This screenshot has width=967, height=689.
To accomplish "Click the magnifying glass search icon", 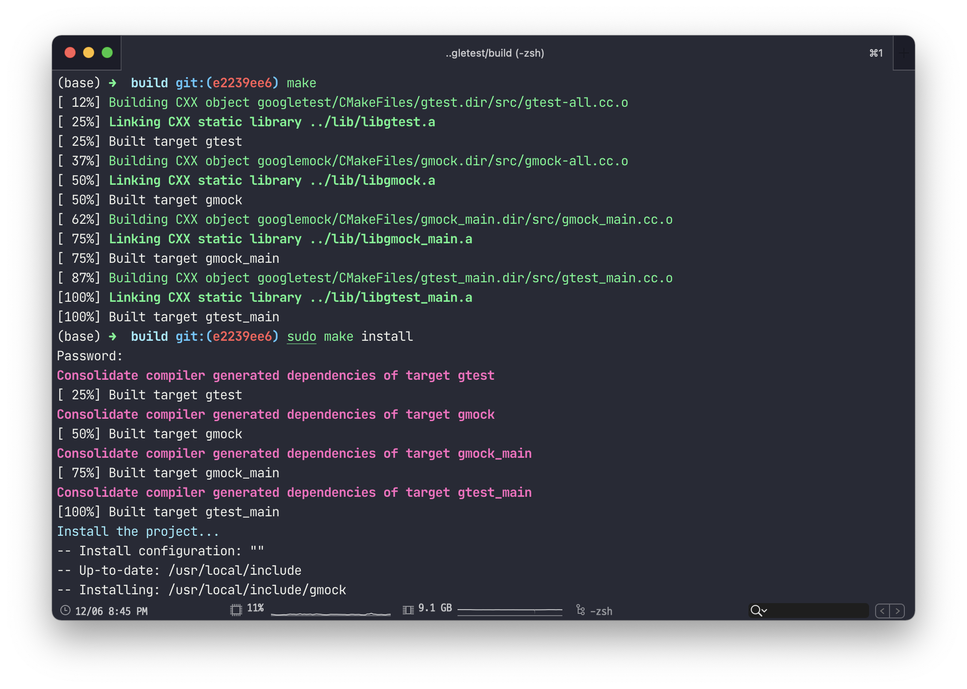I will [x=755, y=611].
